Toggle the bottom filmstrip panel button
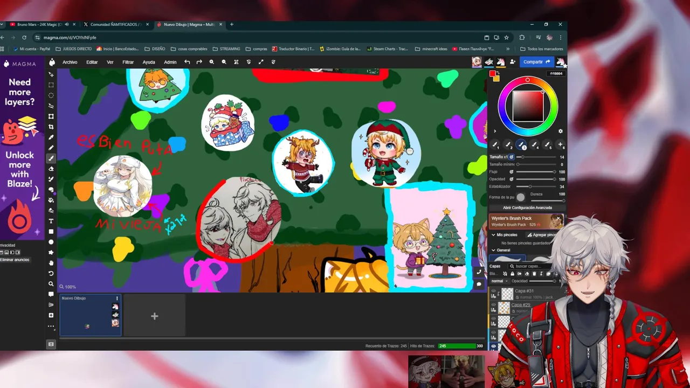 click(x=51, y=344)
